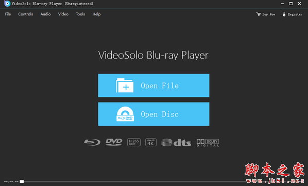Open the Controls menu
The height and width of the screenshot is (186, 308).
26,14
